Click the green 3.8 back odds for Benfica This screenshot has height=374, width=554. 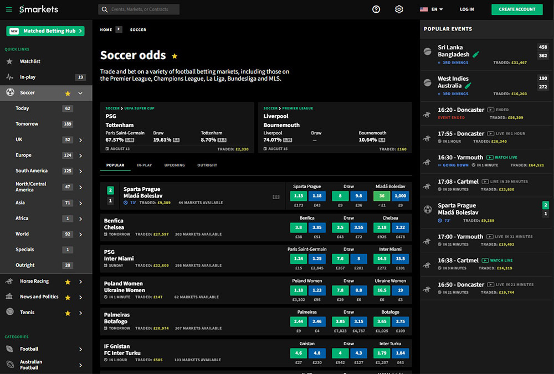(x=299, y=227)
